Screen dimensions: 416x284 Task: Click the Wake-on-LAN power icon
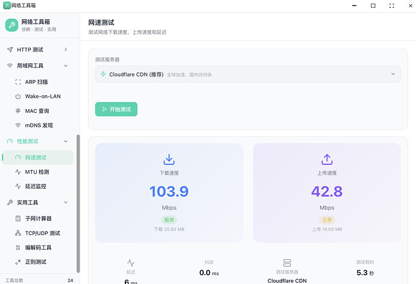click(x=18, y=96)
